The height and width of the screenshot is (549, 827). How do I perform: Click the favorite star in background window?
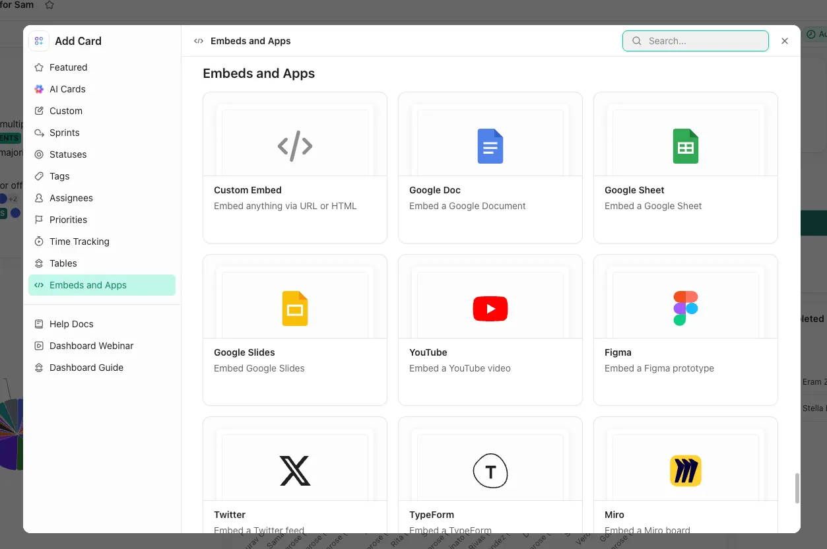[x=50, y=5]
